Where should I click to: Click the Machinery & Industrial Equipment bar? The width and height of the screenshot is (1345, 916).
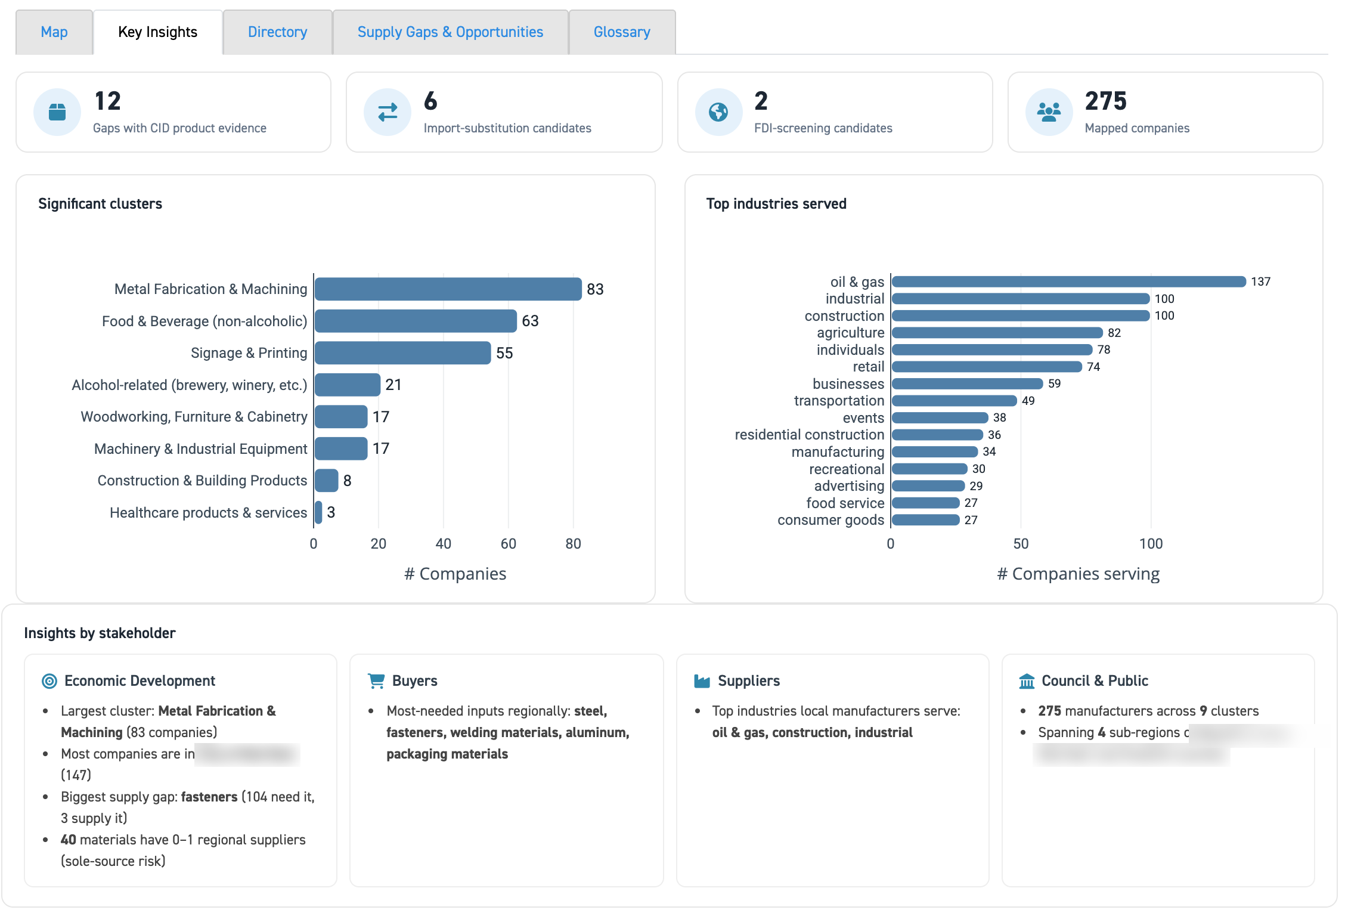341,448
